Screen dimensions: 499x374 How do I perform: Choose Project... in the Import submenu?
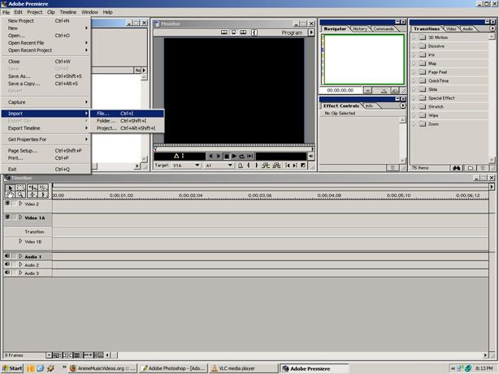pyautogui.click(x=127, y=128)
